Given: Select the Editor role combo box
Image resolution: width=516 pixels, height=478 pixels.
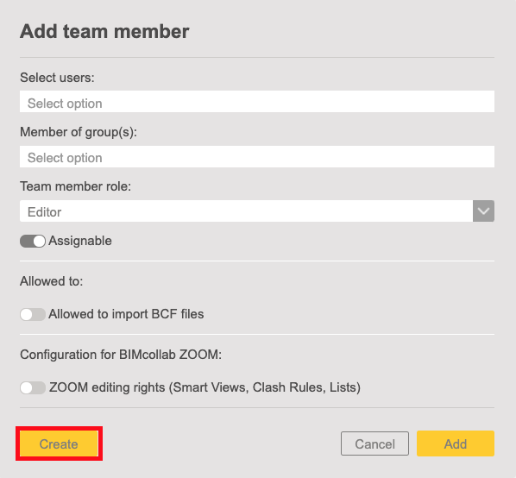Looking at the screenshot, I should tap(257, 211).
